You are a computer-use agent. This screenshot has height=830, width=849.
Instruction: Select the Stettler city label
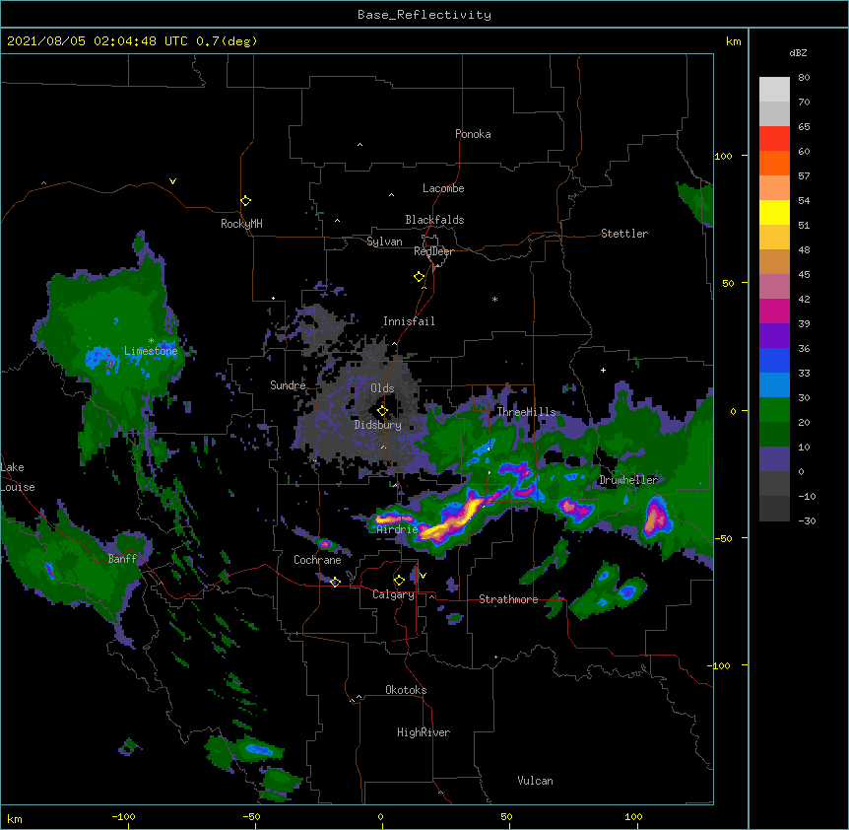click(x=624, y=234)
